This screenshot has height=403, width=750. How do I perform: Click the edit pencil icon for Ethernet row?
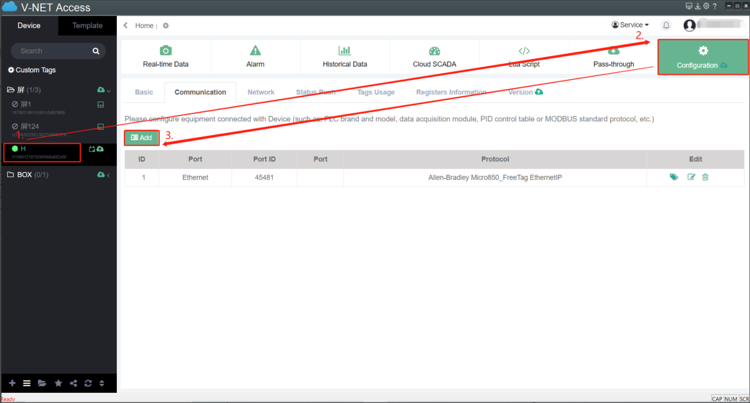coord(691,177)
